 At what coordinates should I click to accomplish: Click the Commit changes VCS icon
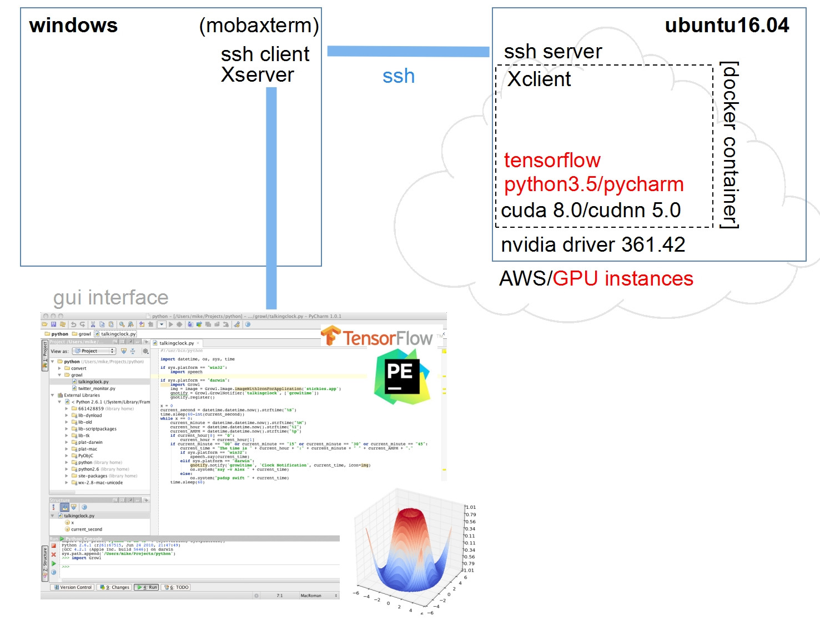[x=199, y=324]
